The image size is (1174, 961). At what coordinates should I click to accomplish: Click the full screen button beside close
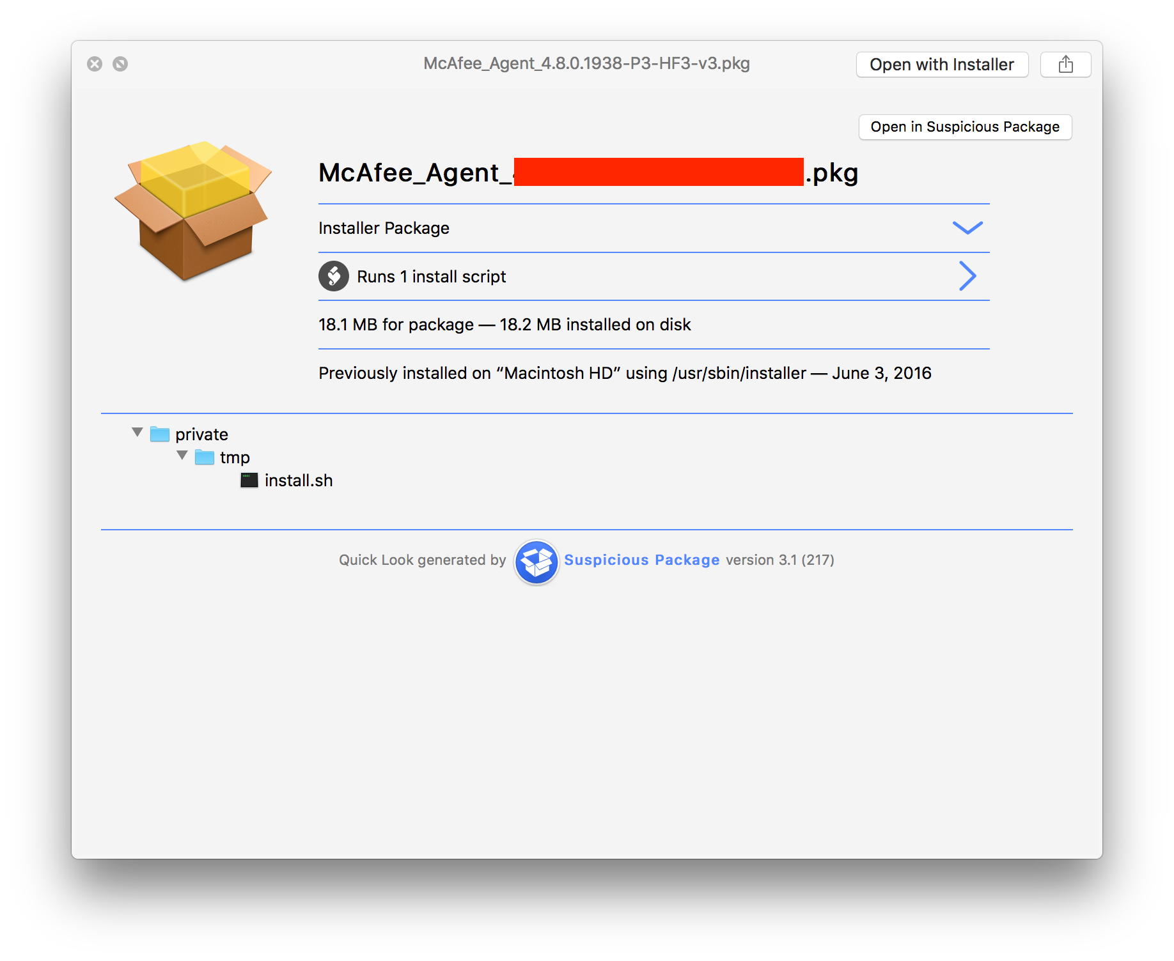120,64
